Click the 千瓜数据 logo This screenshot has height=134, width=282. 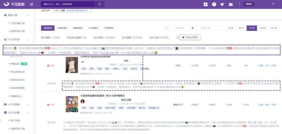pos(14,4)
